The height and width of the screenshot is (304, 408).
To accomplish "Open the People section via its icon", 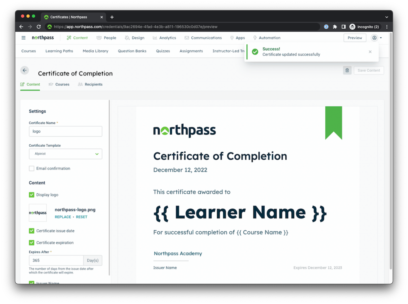I will click(x=99, y=38).
